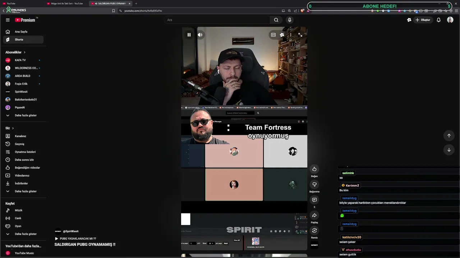Screen dimensions: 460x258
Task: Open Geçmiş history page
Action: [x=23, y=144]
